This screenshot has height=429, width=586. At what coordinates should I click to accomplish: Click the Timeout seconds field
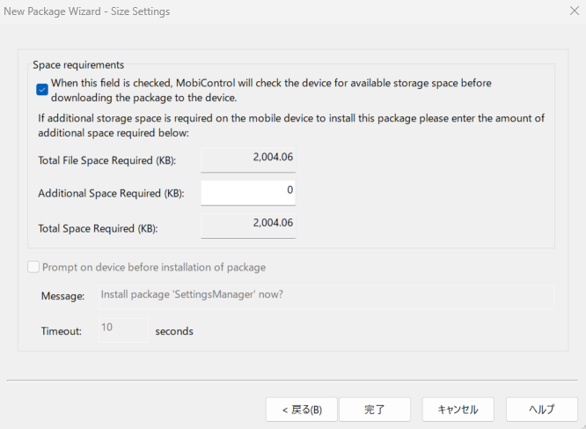(123, 329)
